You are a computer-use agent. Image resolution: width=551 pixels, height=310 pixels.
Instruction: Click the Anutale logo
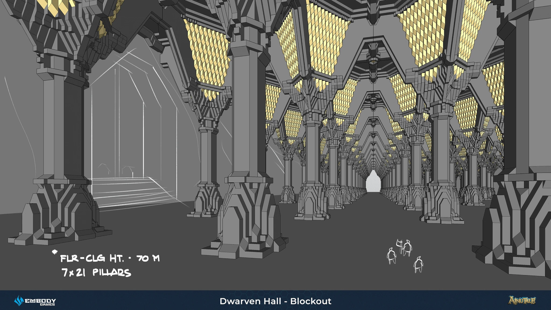click(x=522, y=300)
